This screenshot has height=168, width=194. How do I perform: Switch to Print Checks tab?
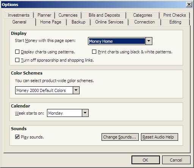174,15
